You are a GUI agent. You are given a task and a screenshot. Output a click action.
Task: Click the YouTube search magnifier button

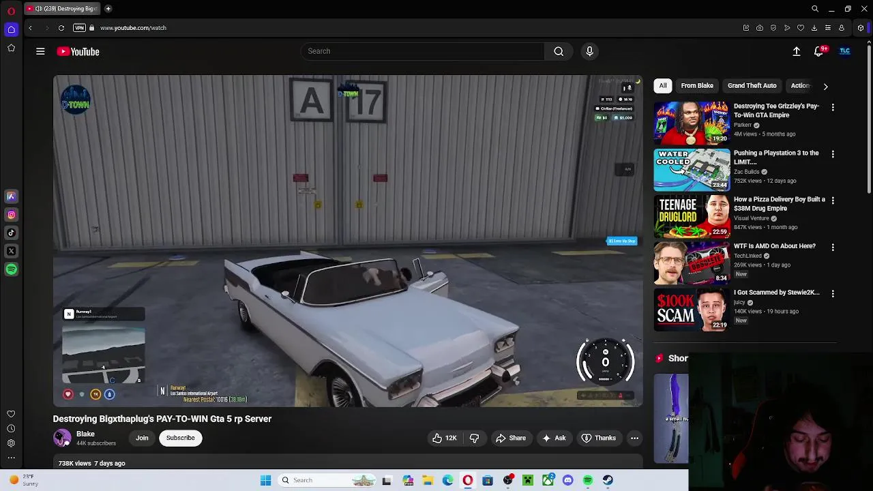tap(559, 51)
